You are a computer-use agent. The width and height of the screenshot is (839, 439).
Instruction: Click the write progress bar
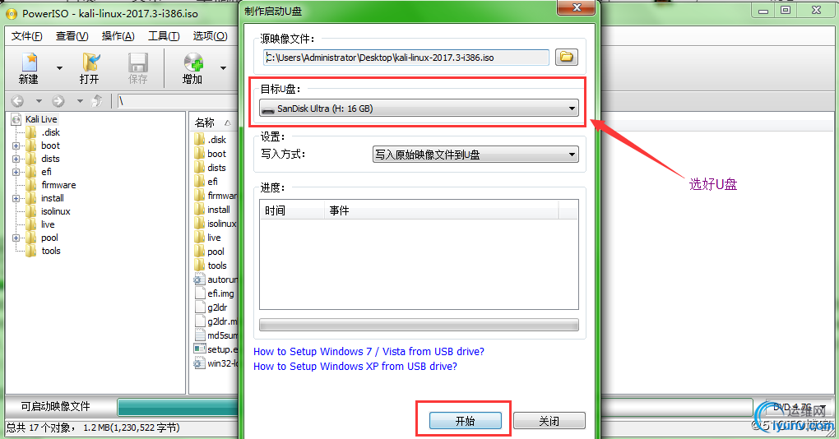click(x=419, y=325)
